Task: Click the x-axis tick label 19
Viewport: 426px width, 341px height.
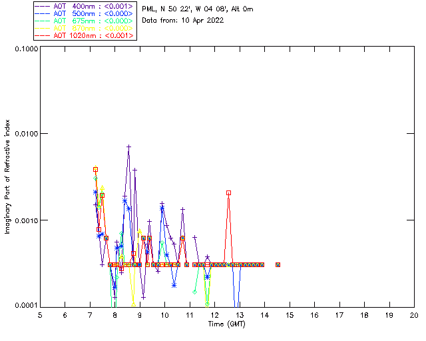Action: [x=389, y=315]
